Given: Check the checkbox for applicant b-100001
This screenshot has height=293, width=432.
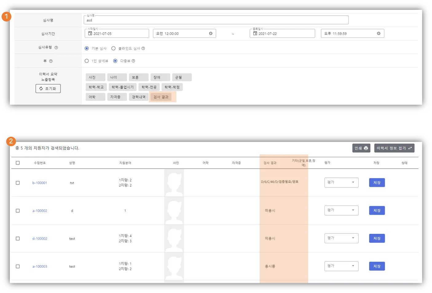Looking at the screenshot, I should pyautogui.click(x=18, y=183).
